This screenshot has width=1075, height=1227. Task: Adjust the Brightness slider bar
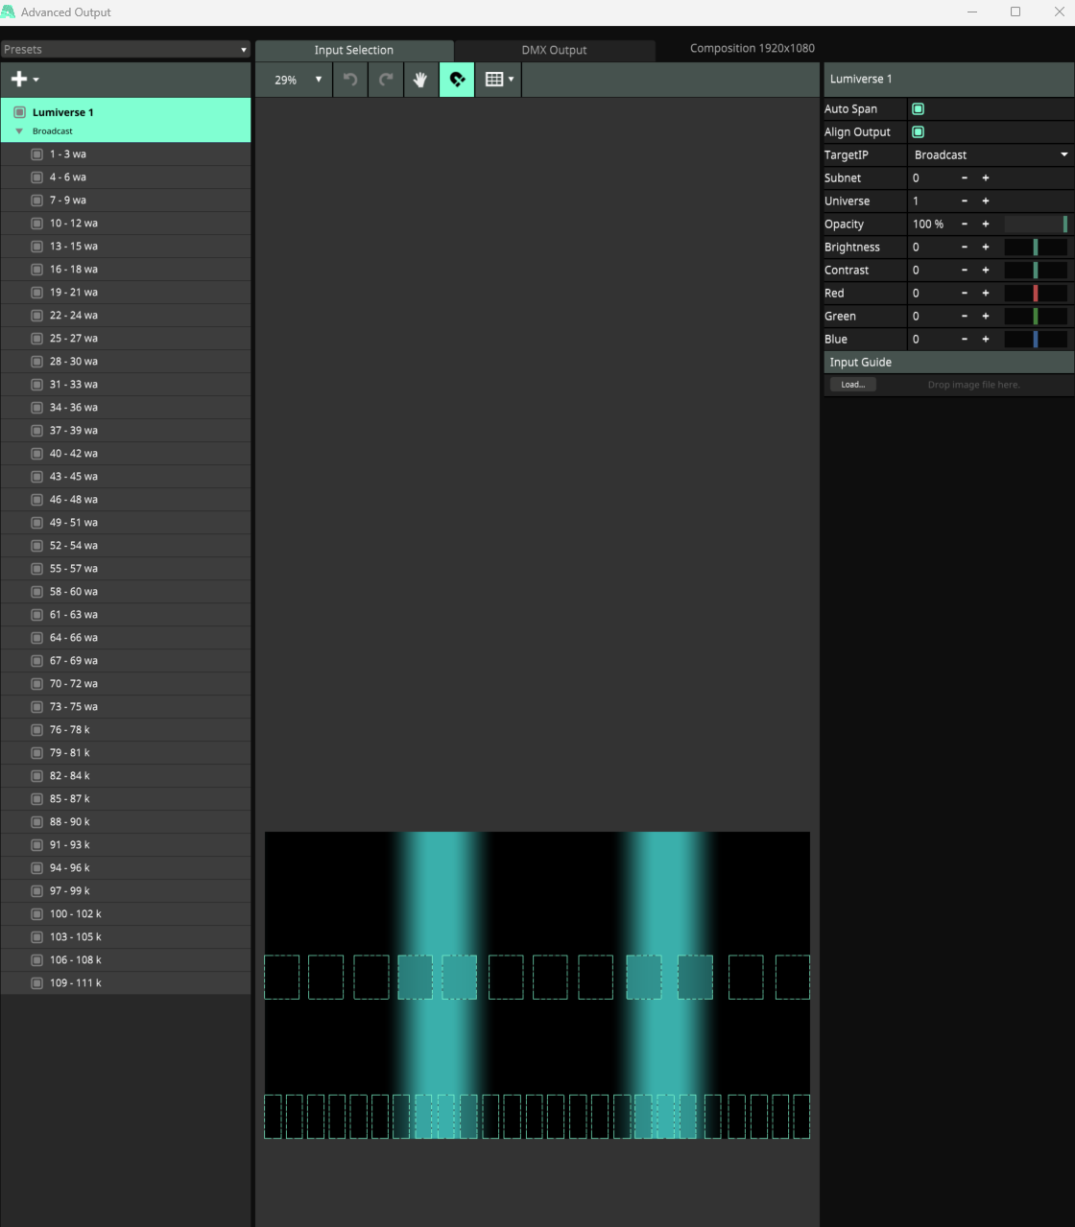pos(1036,248)
